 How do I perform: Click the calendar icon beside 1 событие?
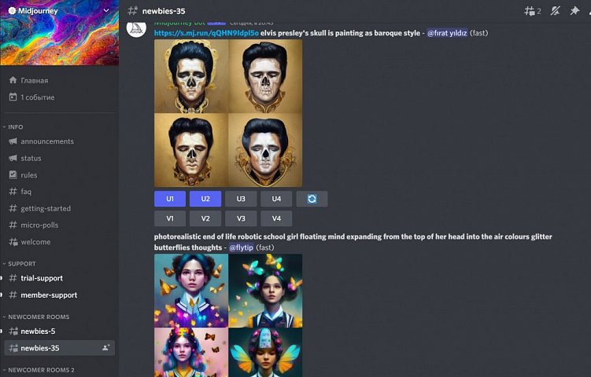tap(13, 97)
